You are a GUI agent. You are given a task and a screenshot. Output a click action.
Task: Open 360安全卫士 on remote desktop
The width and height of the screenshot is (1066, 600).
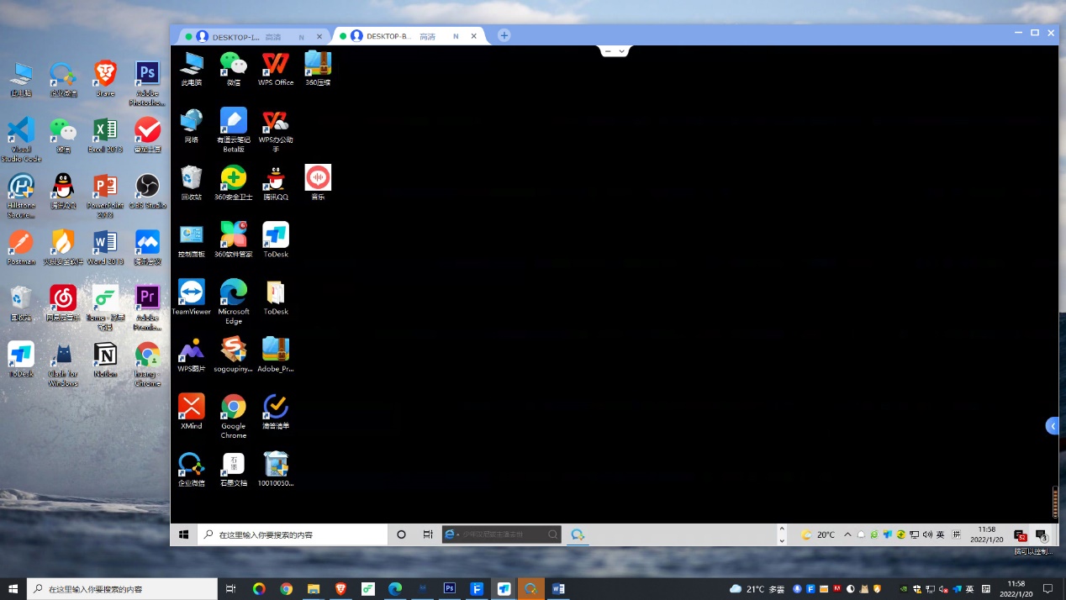[x=234, y=183]
